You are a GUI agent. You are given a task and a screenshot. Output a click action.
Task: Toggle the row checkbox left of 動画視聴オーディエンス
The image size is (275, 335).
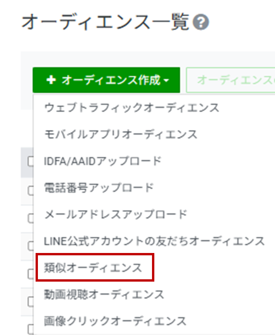(x=31, y=301)
